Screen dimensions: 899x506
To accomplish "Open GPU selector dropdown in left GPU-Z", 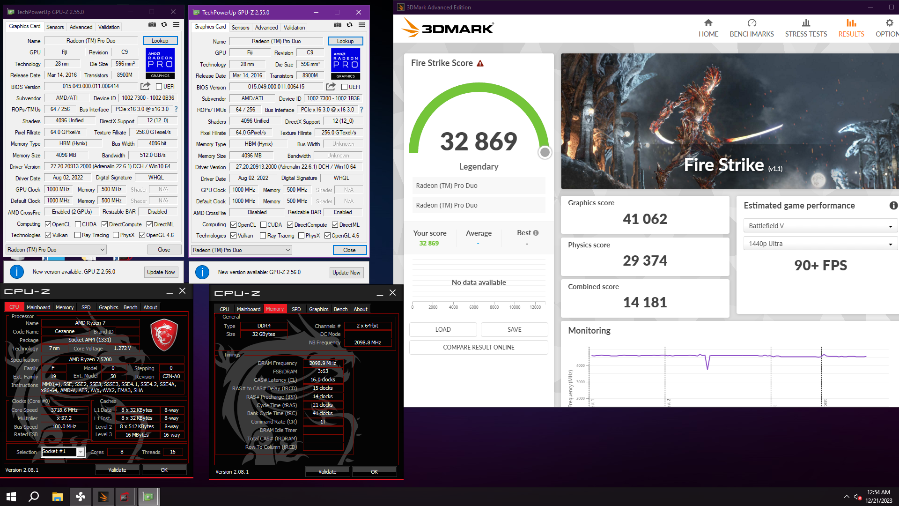I will [56, 250].
